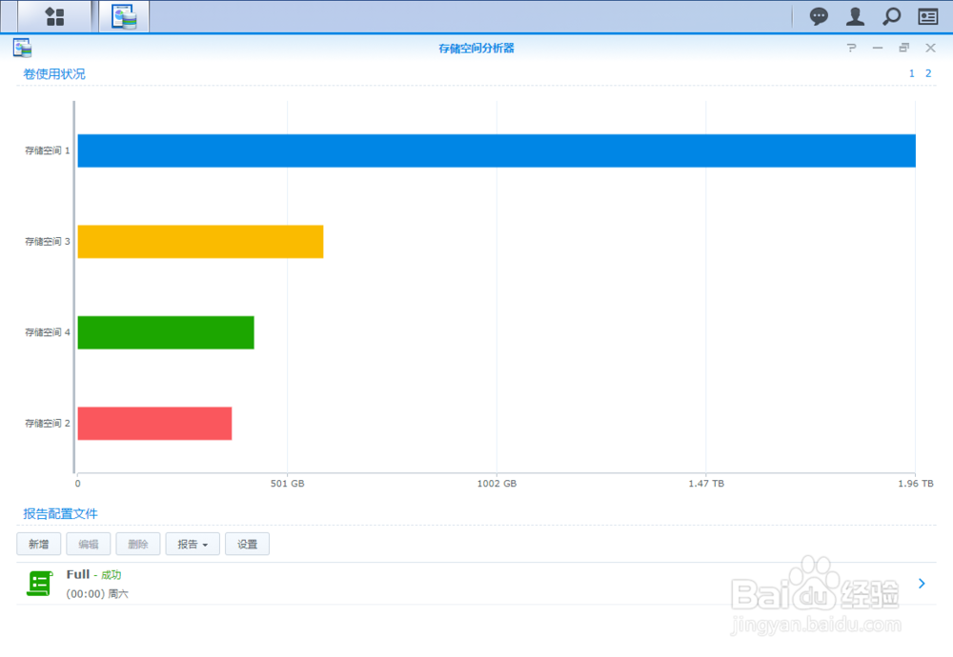
Task: Click the 存储空间 1 axis label
Action: pos(48,150)
